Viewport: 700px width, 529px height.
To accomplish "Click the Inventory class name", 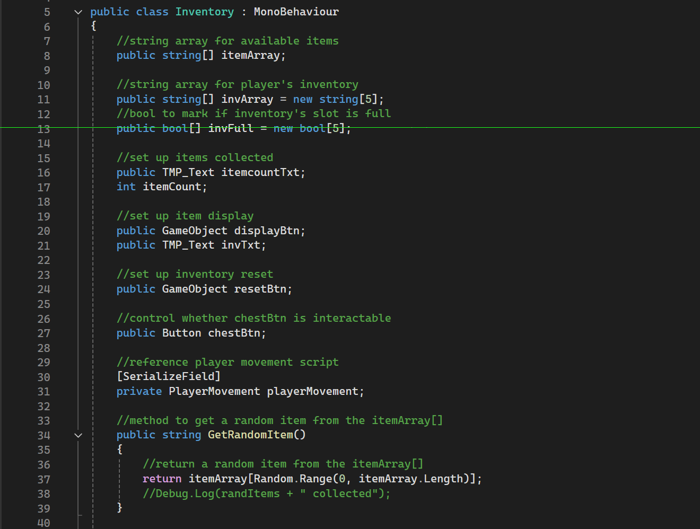I will [204, 12].
